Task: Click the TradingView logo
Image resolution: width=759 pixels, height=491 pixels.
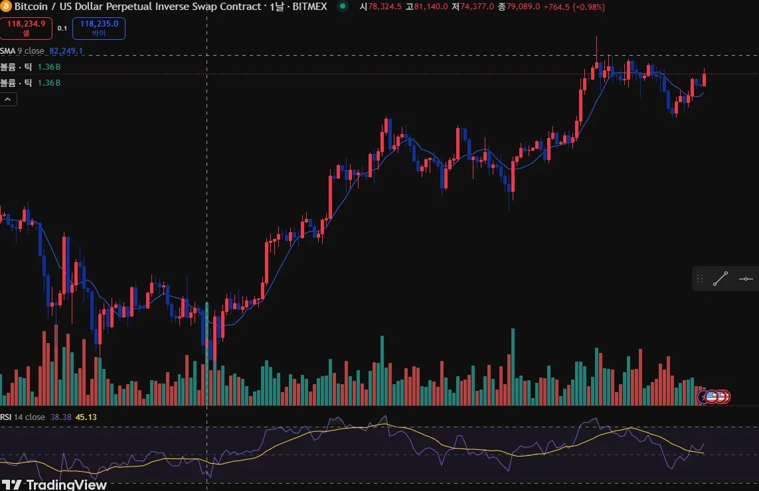Action: (x=54, y=484)
